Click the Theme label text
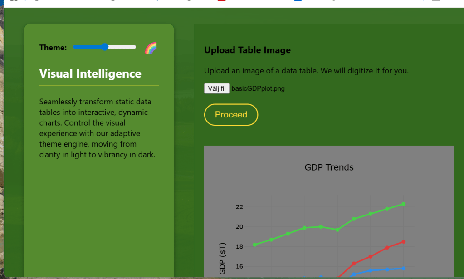This screenshot has height=279, width=464. tap(53, 48)
